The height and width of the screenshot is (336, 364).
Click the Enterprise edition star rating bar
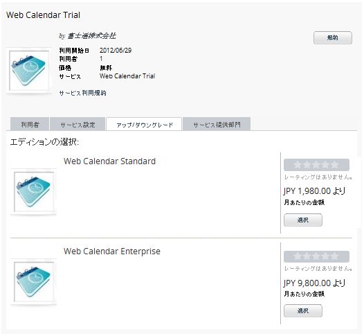(316, 256)
